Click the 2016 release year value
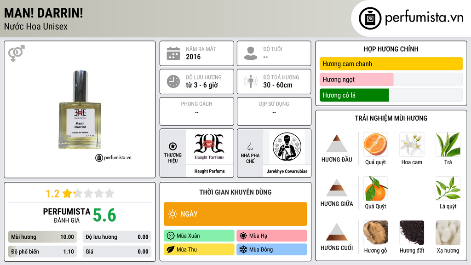Screen dimensions: 471x265 coord(193,57)
